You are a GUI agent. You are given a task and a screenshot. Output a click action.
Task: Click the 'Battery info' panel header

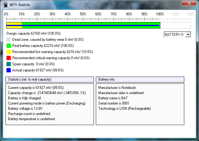(x=140, y=79)
